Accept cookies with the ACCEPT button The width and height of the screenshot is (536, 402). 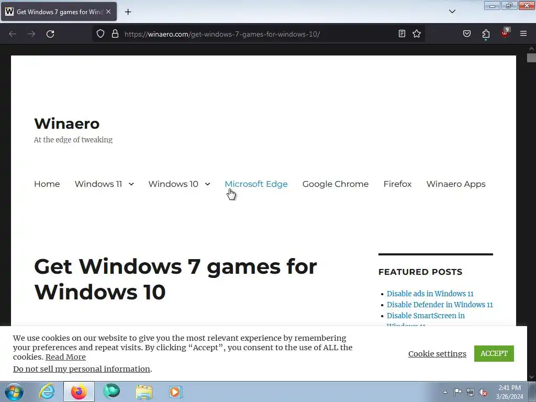(494, 353)
